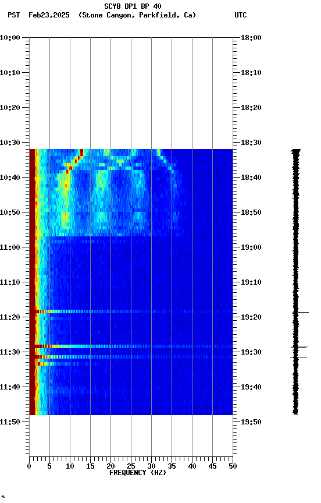Screen dimensions: 321x503
Task: Click the '25' frequency axis label
Action: pos(131,466)
